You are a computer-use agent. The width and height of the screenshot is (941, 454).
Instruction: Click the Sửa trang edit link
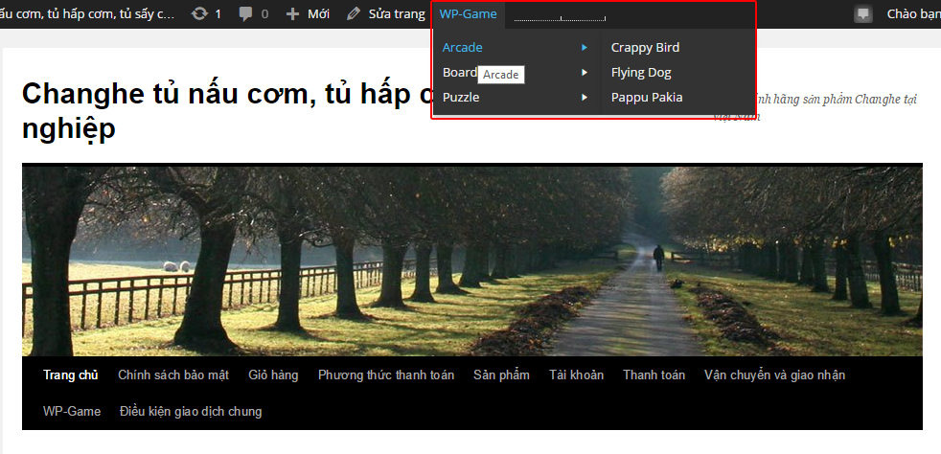[x=397, y=13]
